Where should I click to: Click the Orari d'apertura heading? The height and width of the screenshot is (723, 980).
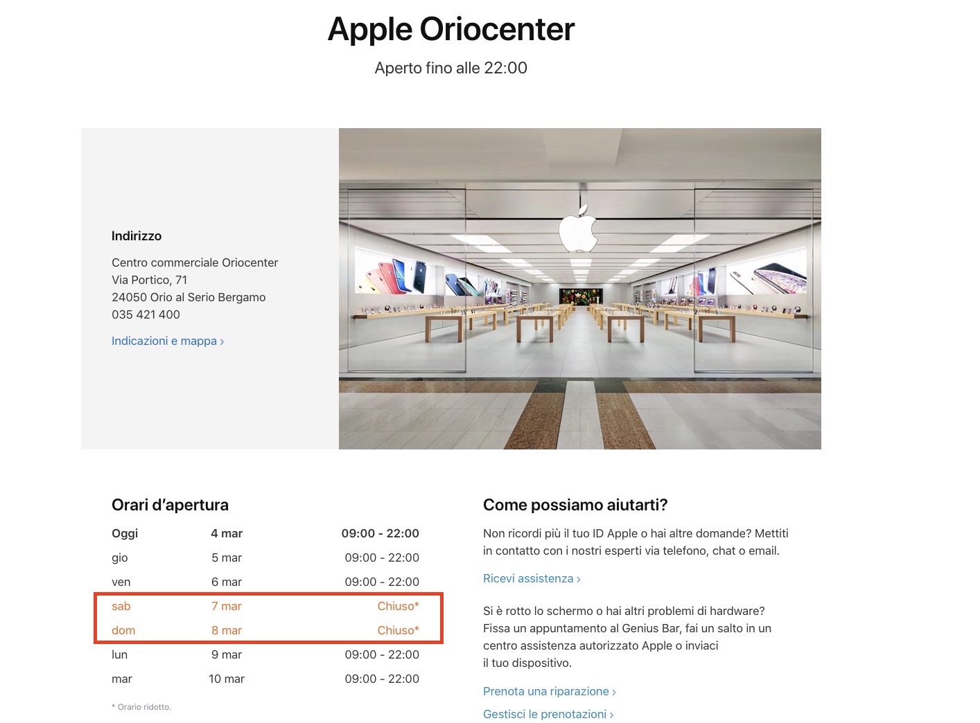170,505
